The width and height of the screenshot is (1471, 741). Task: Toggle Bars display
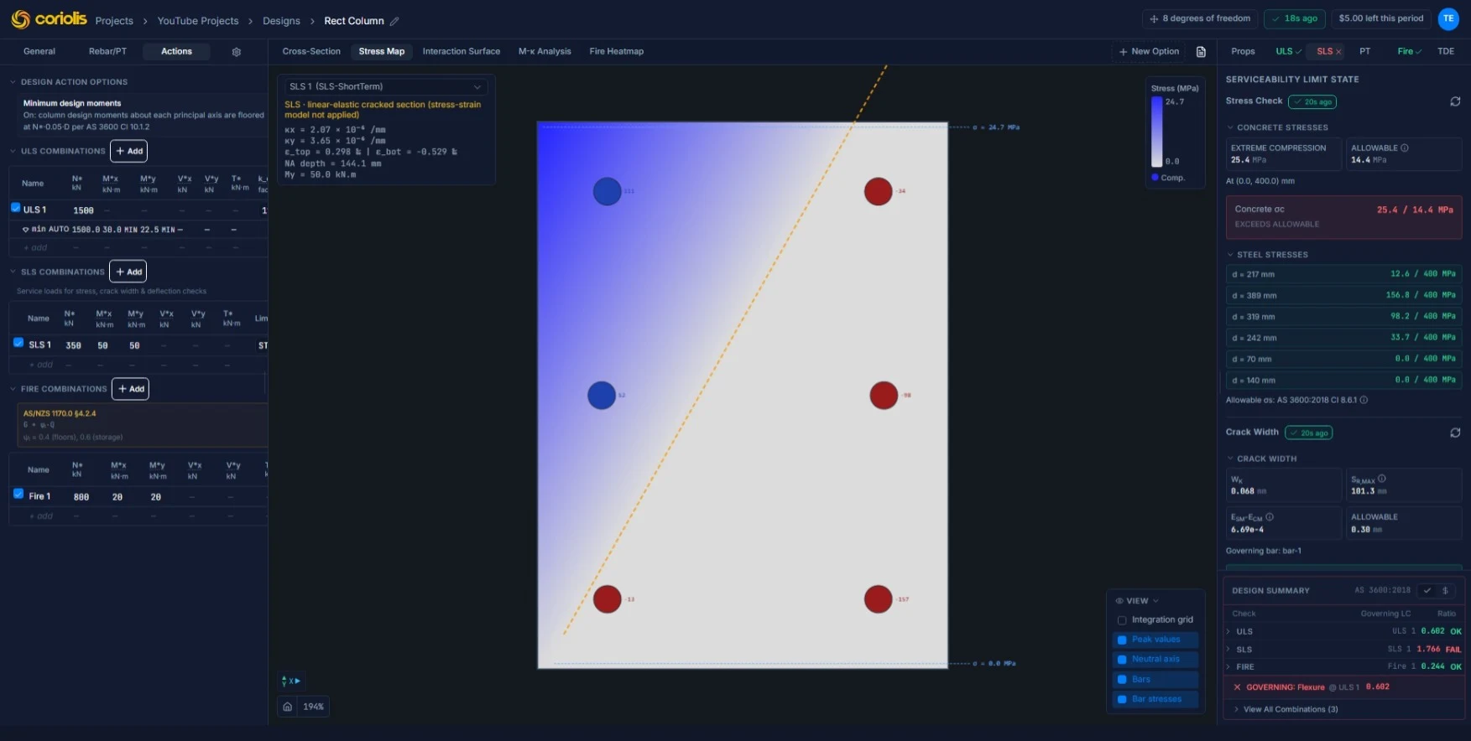(x=1155, y=680)
